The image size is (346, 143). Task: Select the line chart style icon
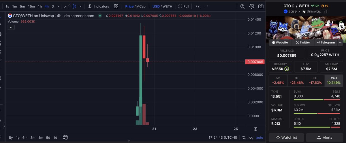click(x=67, y=6)
